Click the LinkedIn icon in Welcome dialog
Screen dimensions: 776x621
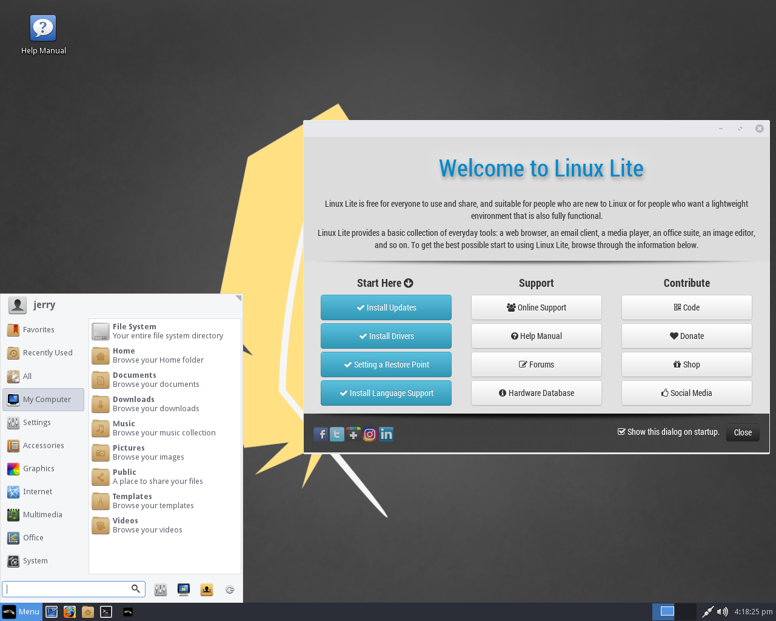(x=386, y=434)
